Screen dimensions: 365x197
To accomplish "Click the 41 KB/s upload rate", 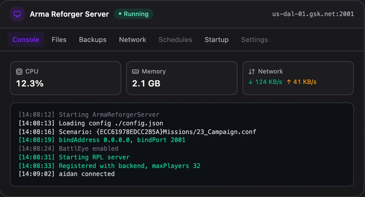I will click(x=305, y=82).
